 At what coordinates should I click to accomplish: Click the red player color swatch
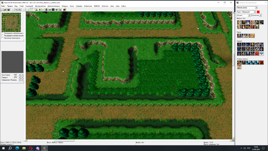pos(258,12)
